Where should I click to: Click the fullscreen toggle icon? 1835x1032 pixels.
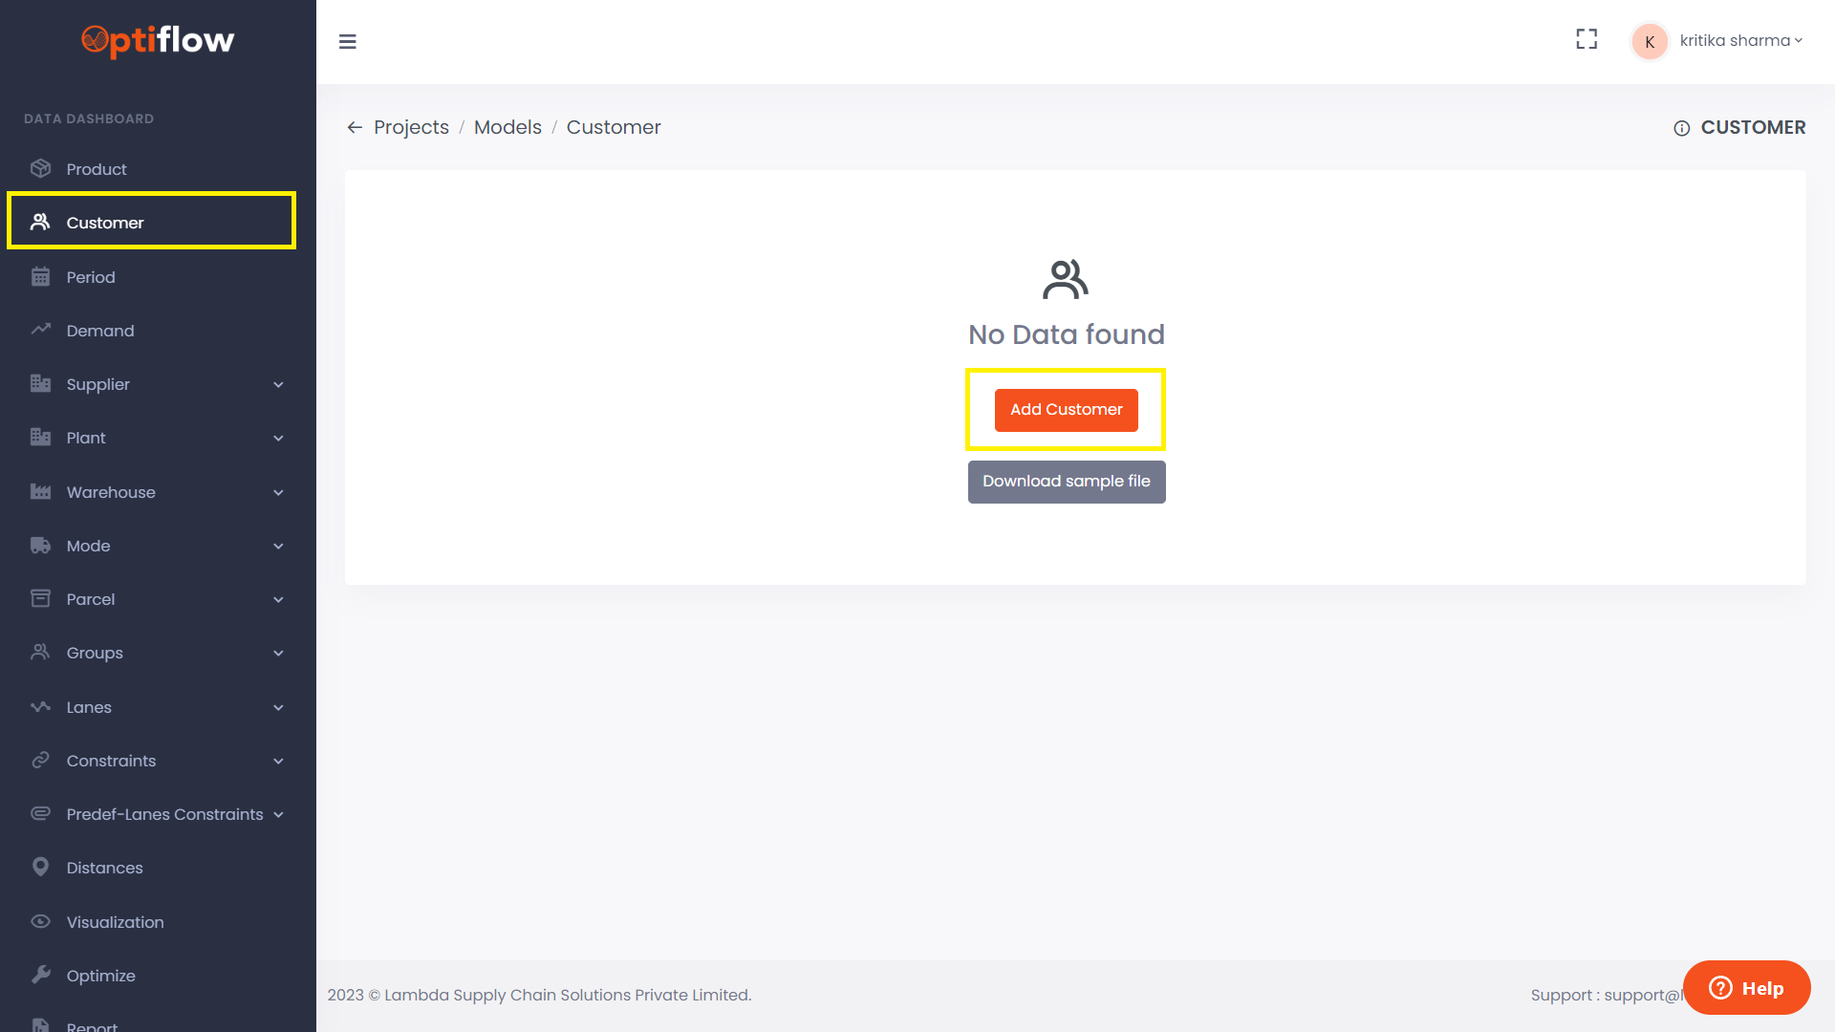coord(1587,39)
